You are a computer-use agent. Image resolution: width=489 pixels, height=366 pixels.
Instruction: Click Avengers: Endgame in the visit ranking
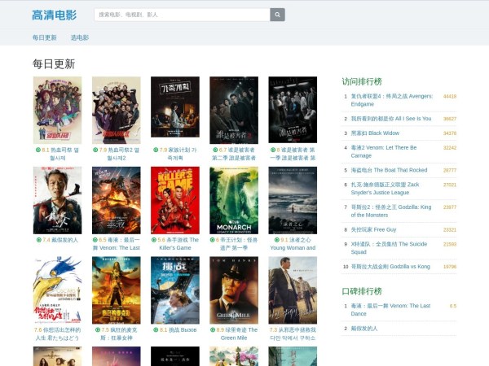[391, 100]
